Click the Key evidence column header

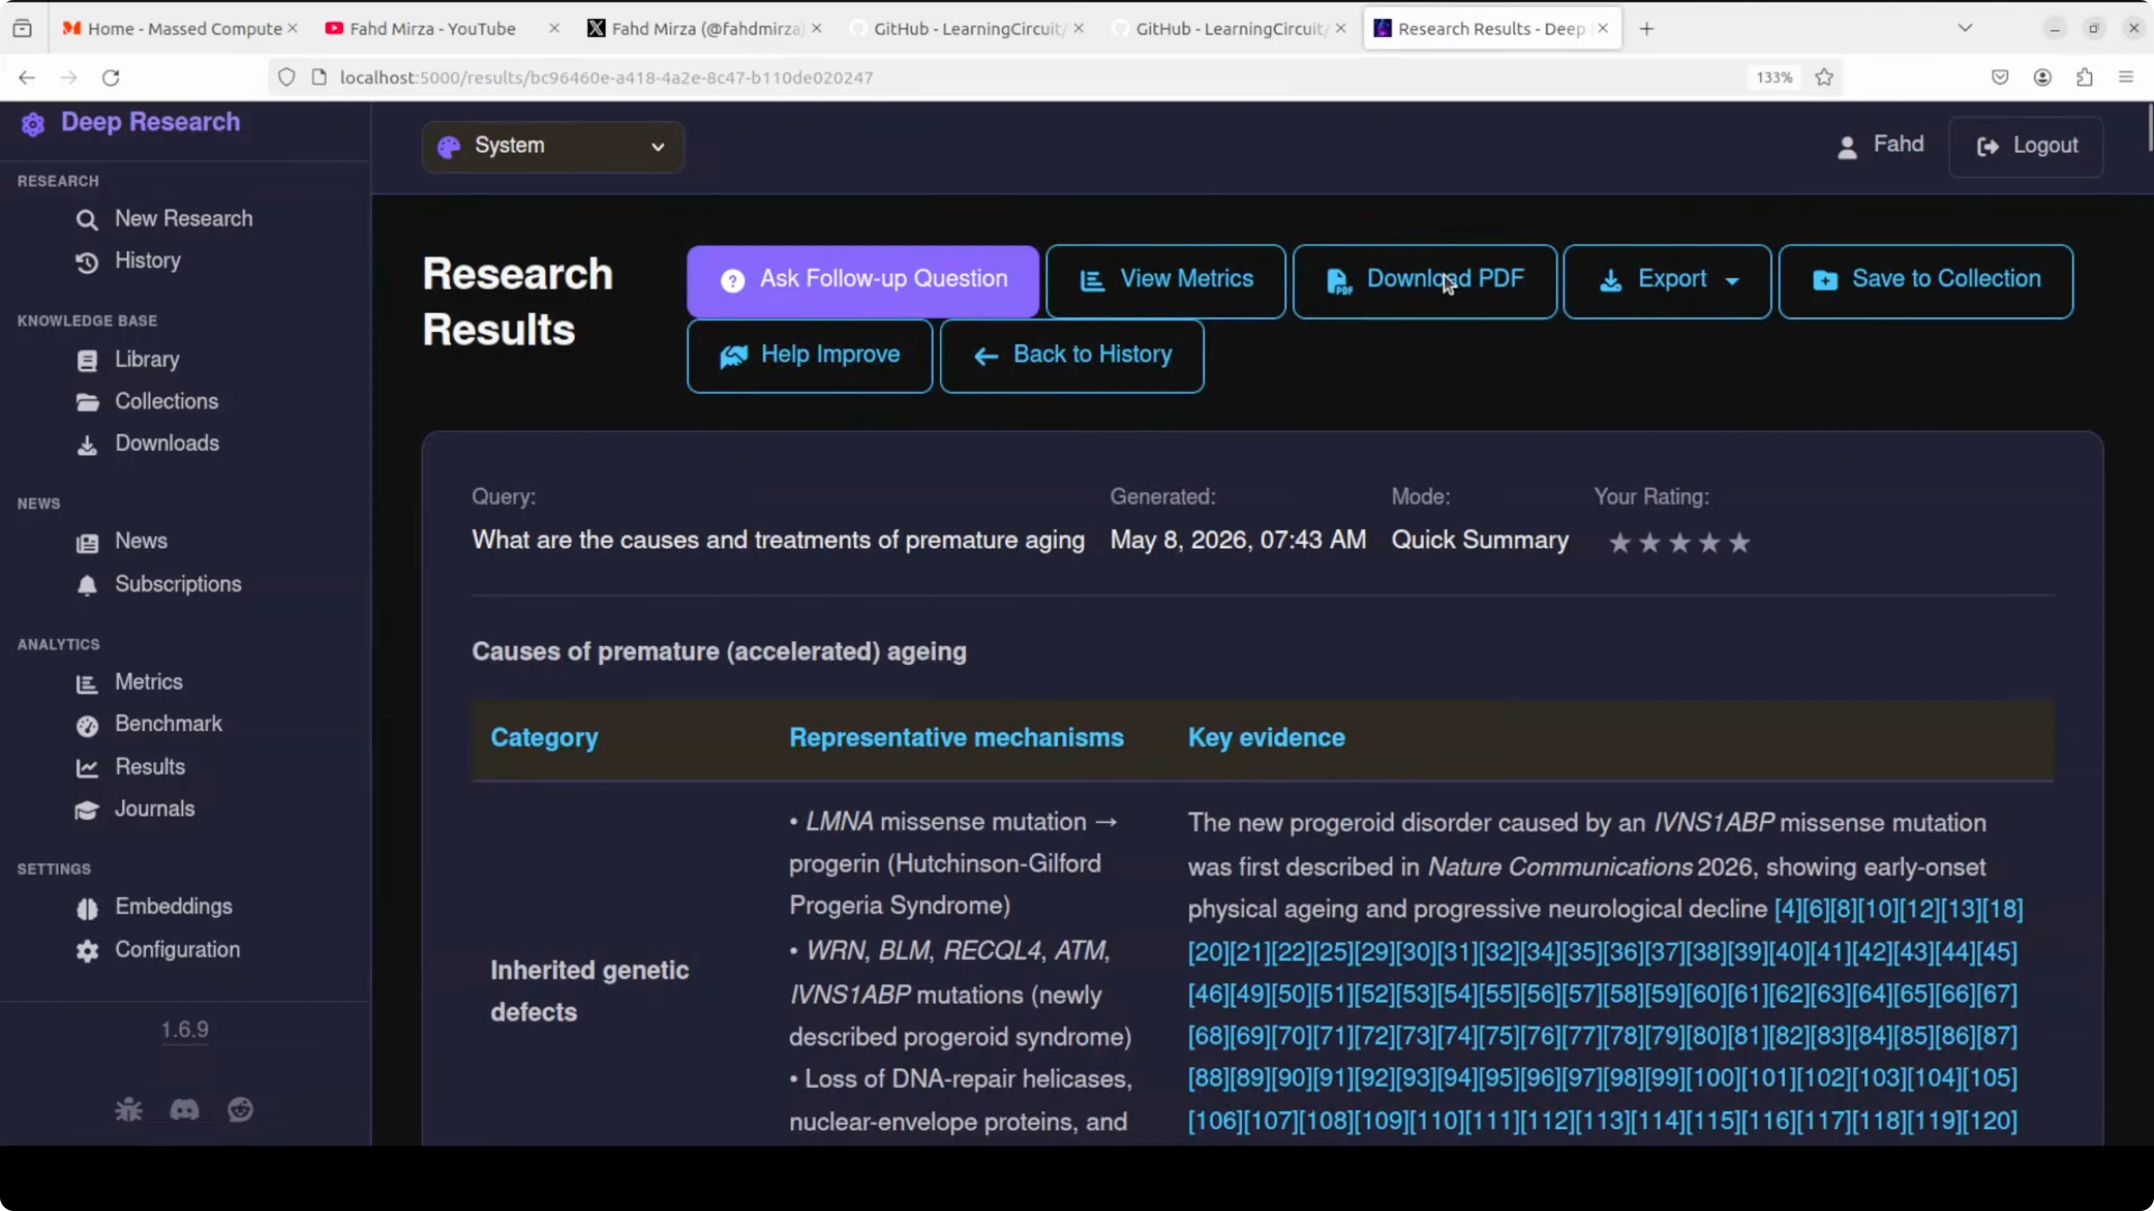click(1266, 739)
